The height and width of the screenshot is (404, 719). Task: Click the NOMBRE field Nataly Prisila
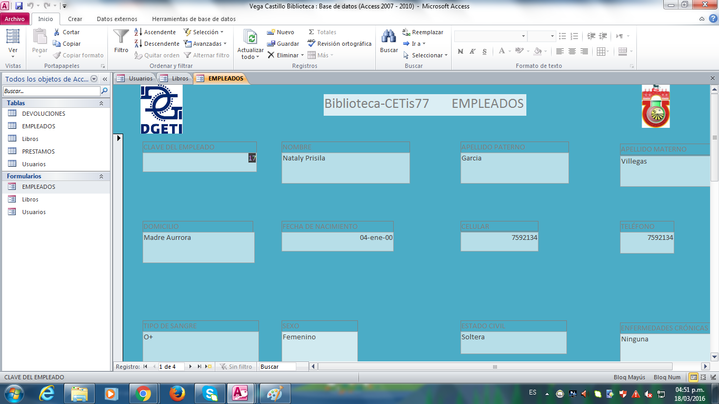[x=346, y=168]
